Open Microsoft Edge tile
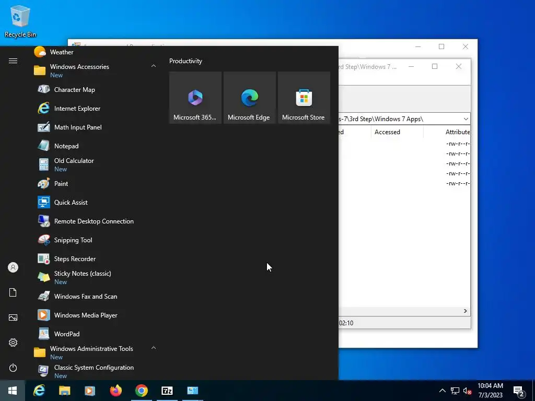This screenshot has width=535, height=401. click(249, 98)
